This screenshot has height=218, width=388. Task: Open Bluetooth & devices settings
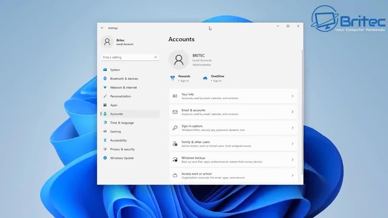[124, 79]
